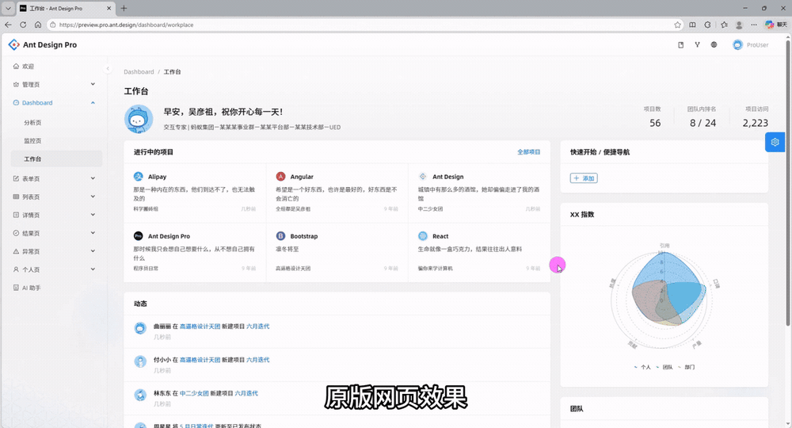Click the radar chart in XX 指数

point(664,299)
